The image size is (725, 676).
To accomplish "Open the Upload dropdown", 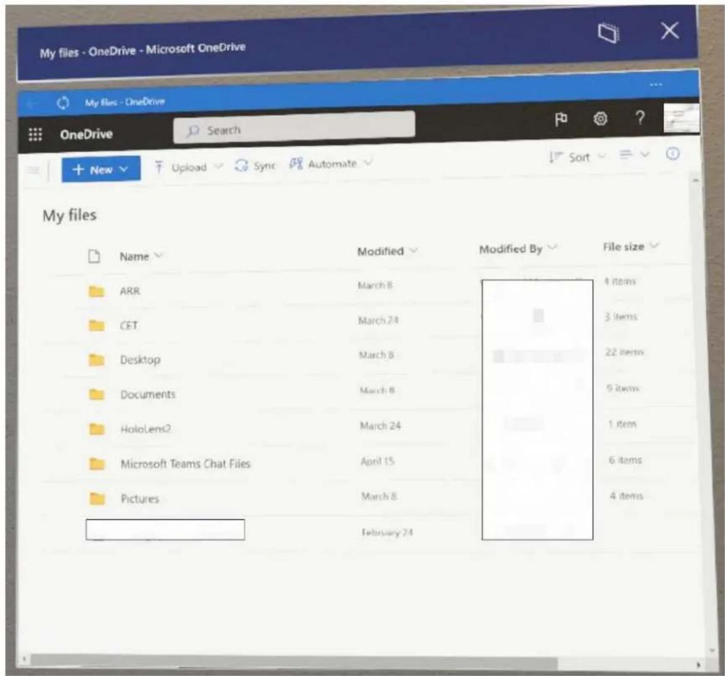I will point(189,167).
